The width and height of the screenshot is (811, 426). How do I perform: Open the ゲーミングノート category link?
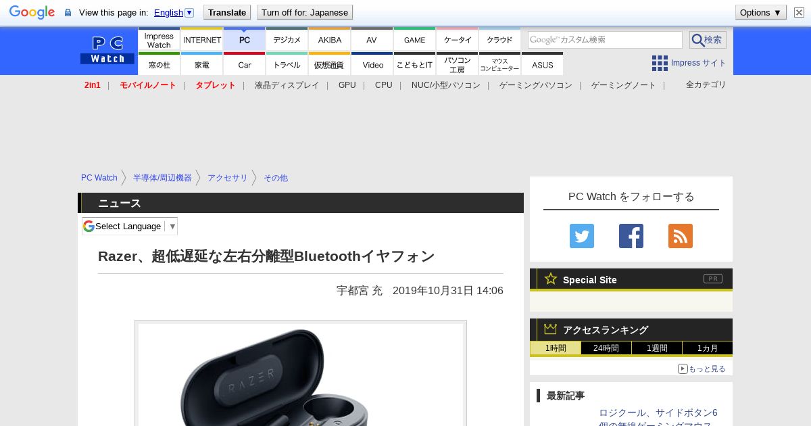tap(623, 85)
